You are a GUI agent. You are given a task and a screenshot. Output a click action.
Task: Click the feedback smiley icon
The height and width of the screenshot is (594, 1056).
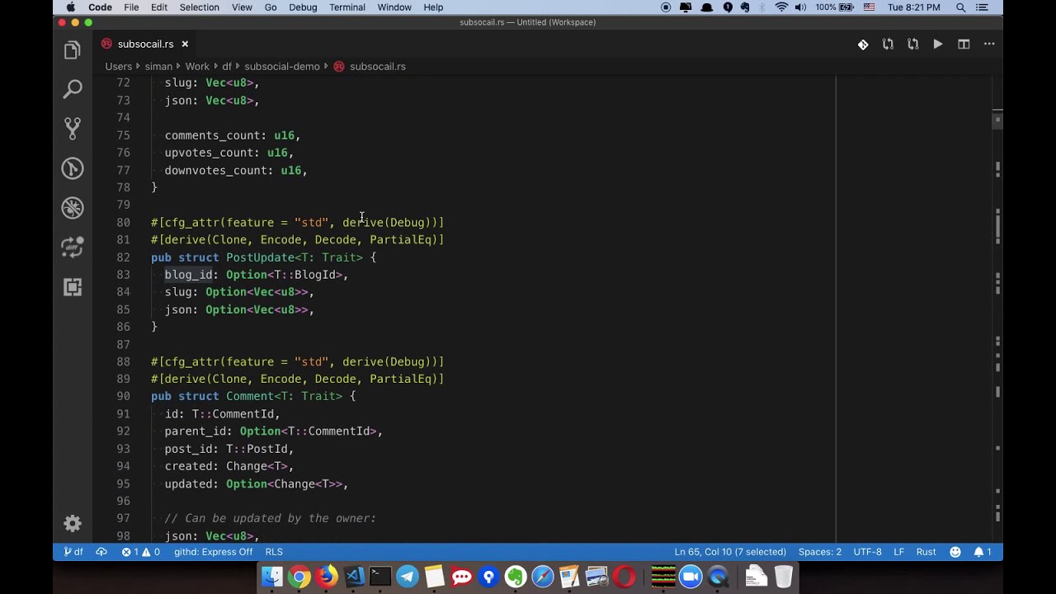coord(955,552)
